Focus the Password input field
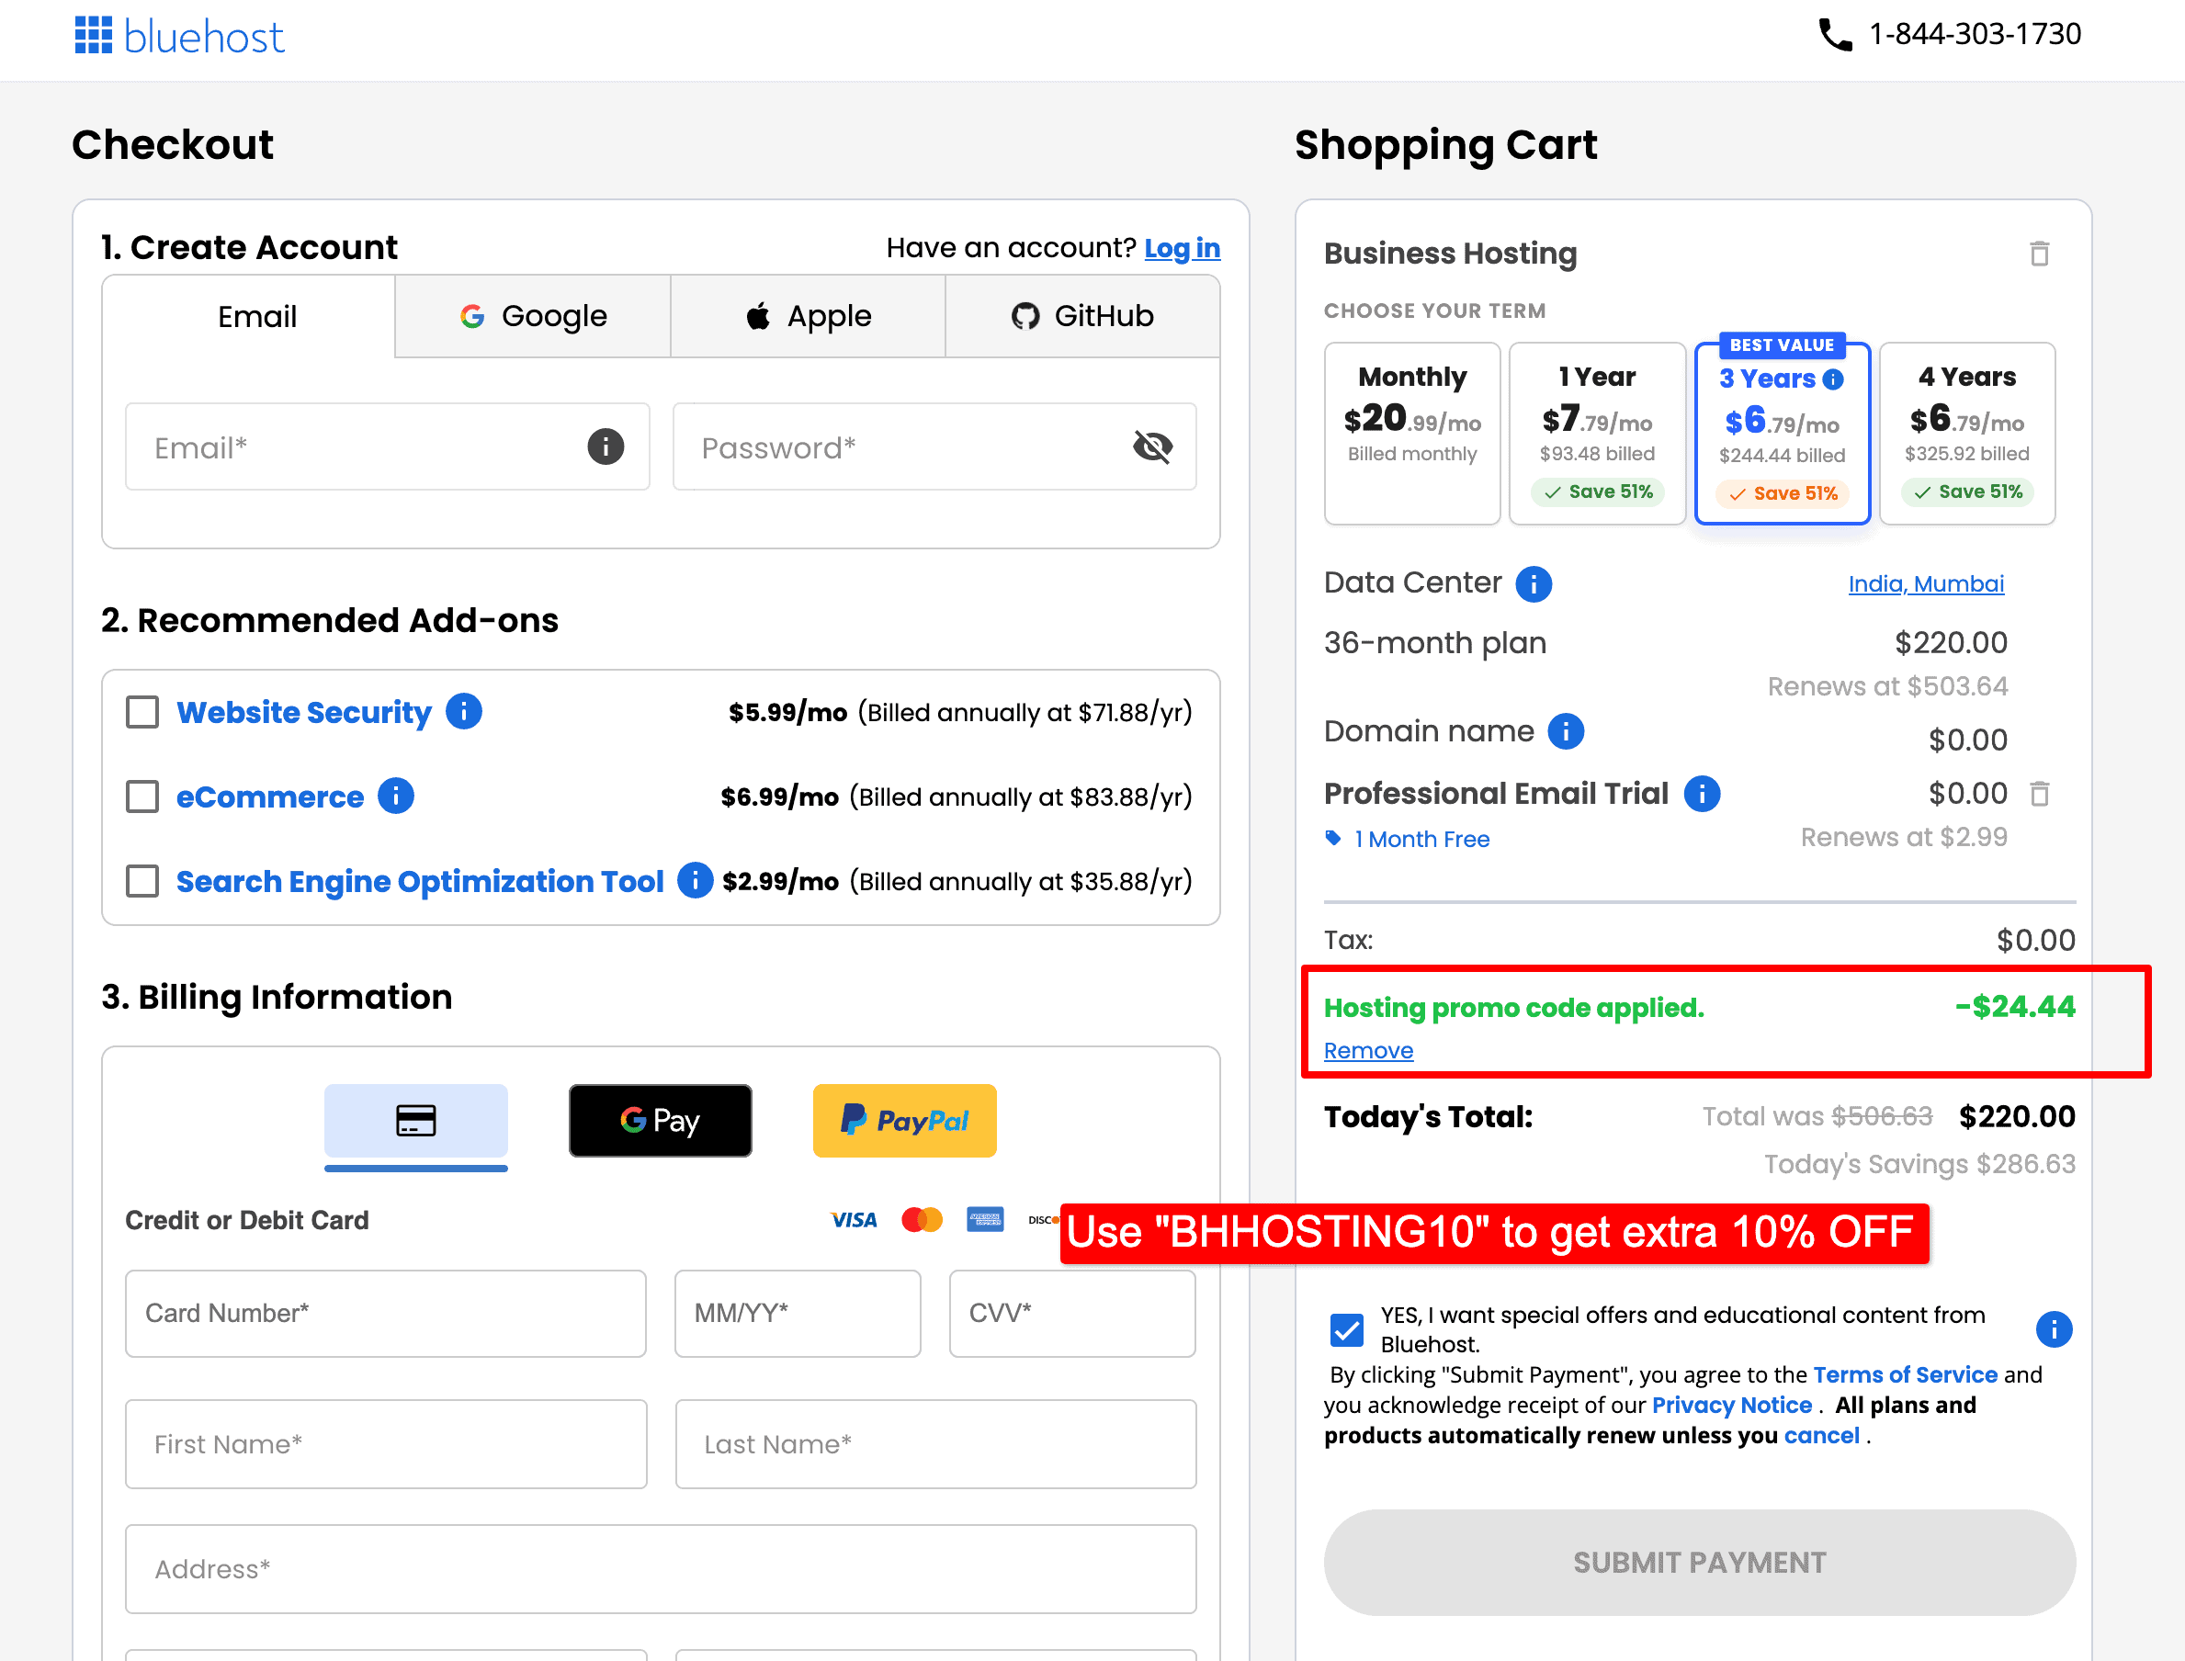2185x1661 pixels. (x=934, y=446)
